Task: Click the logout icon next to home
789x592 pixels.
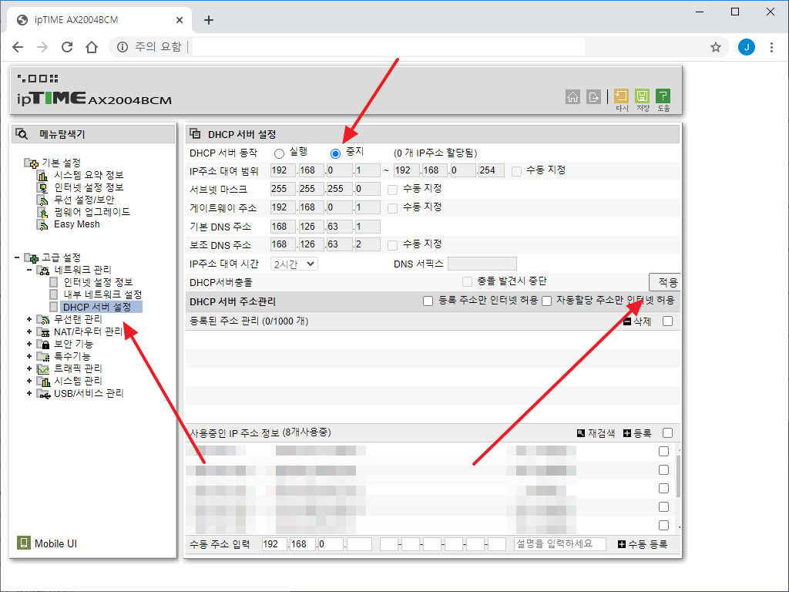Action: pos(593,96)
